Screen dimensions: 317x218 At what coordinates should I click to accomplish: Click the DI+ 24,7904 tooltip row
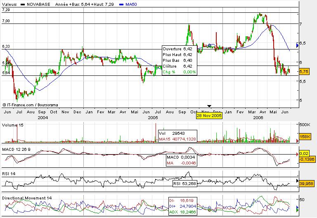click(182, 206)
